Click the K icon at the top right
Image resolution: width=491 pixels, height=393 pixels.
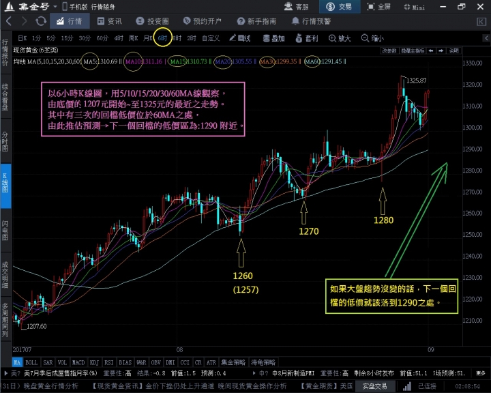click(481, 22)
